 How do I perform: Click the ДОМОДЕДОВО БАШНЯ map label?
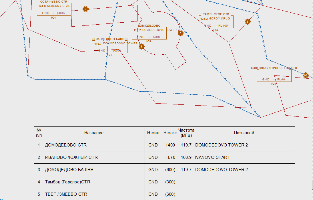tap(110, 39)
